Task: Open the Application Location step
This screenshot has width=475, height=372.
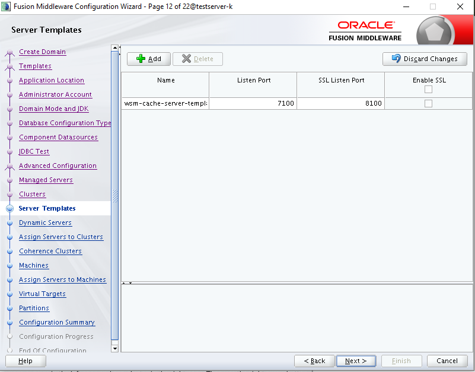Action: click(x=52, y=80)
